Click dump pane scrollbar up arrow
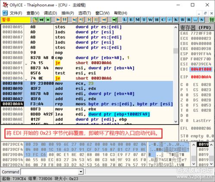 click(193, 145)
